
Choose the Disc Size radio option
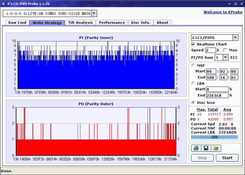[x=193, y=103]
